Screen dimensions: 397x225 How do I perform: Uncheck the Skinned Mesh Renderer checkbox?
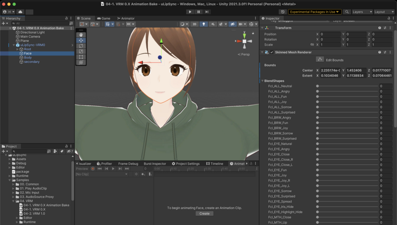[x=272, y=52]
